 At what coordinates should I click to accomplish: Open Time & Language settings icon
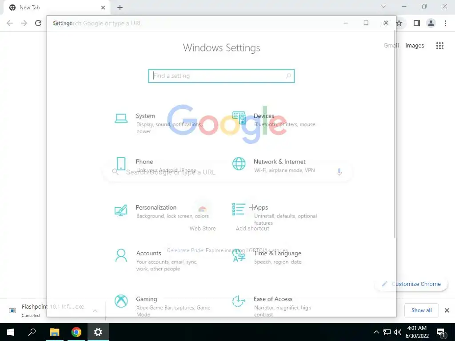(239, 255)
